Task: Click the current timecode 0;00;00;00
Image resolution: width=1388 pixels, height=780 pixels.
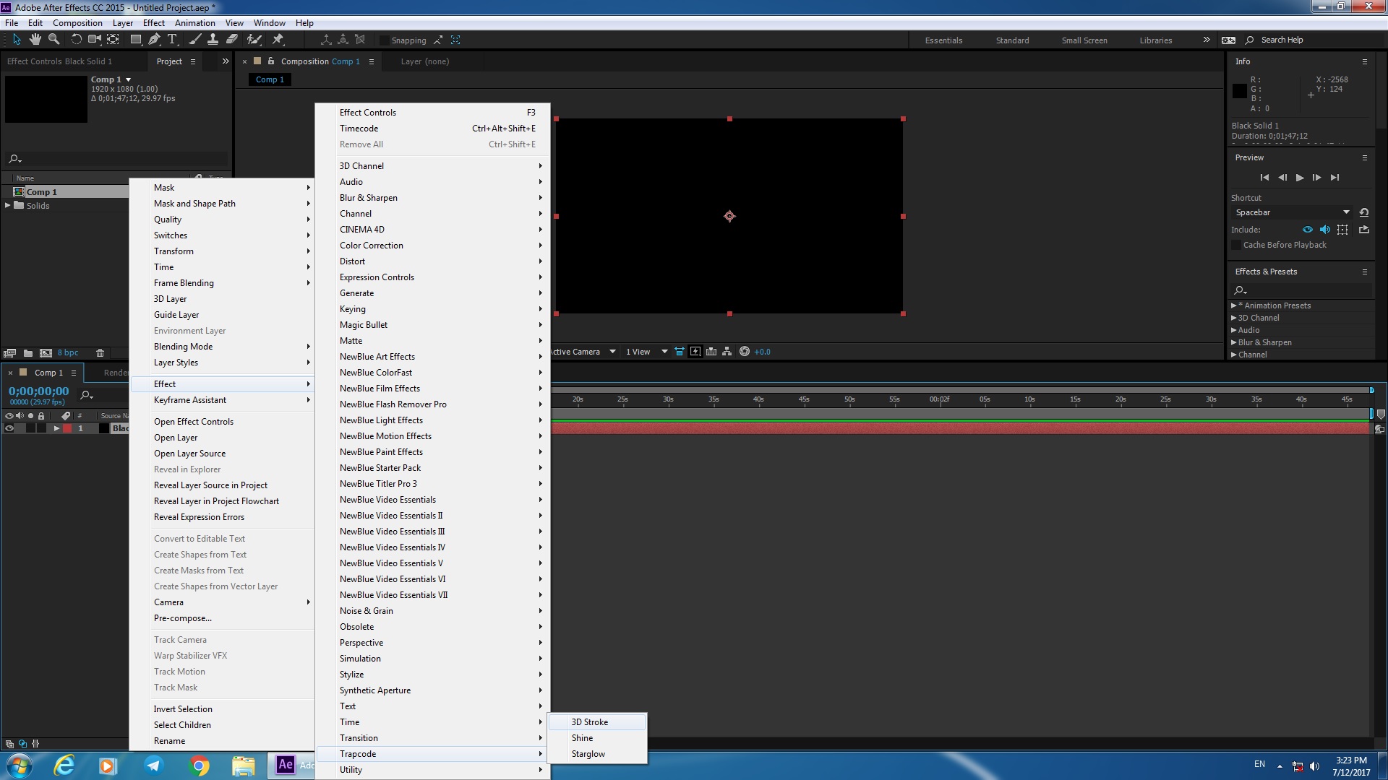Action: (x=39, y=391)
